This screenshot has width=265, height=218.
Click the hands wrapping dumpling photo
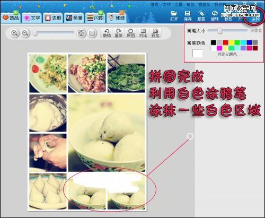pyautogui.click(x=48, y=153)
